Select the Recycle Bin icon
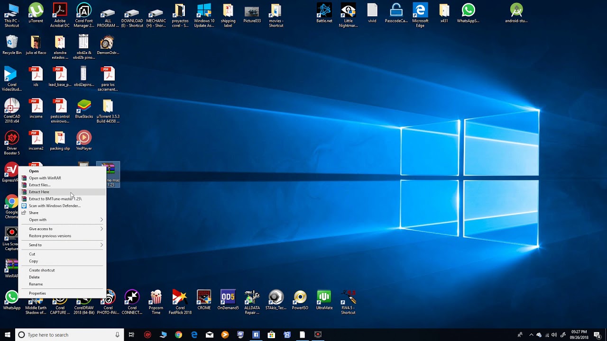 pyautogui.click(x=12, y=45)
